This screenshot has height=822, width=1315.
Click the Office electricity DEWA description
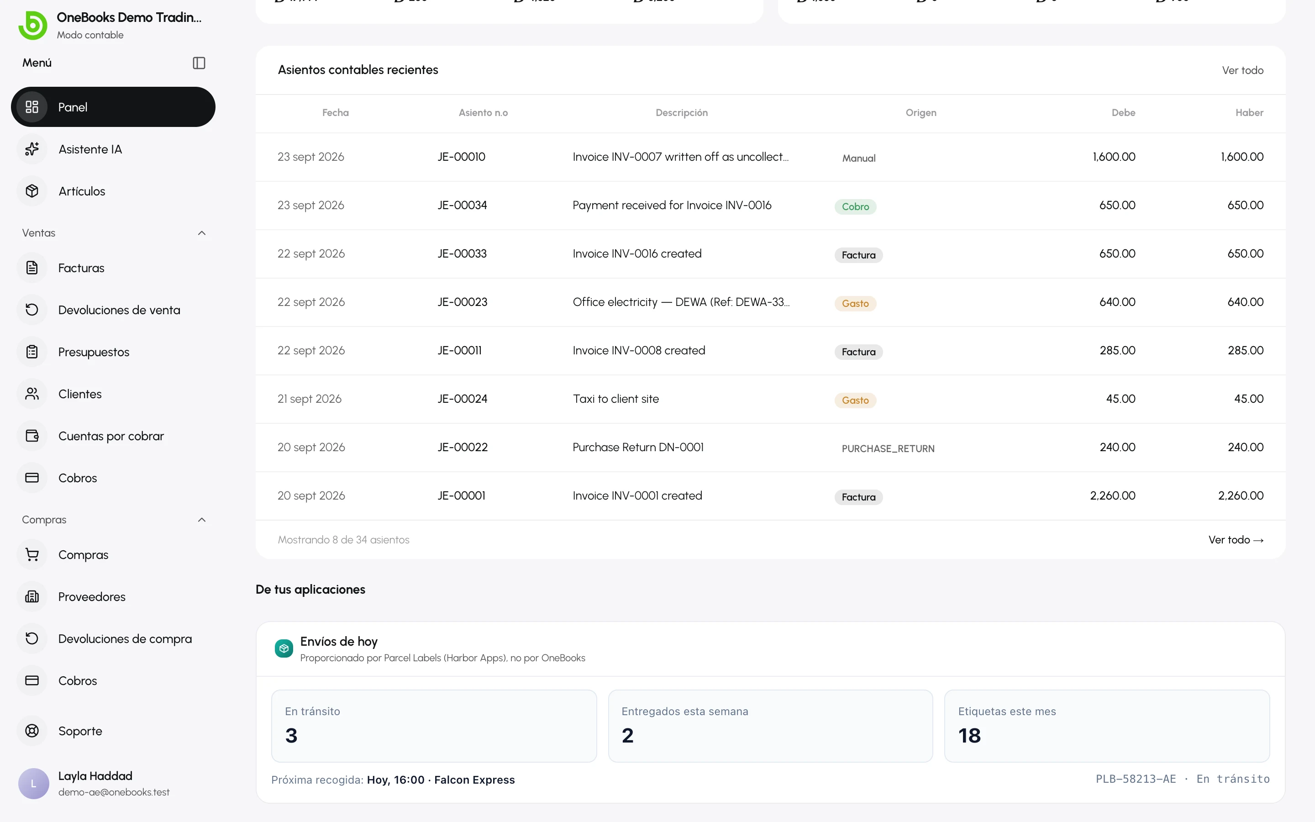coord(681,302)
